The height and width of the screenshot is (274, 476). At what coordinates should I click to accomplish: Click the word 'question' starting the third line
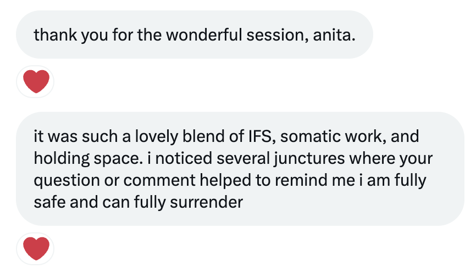point(67,181)
